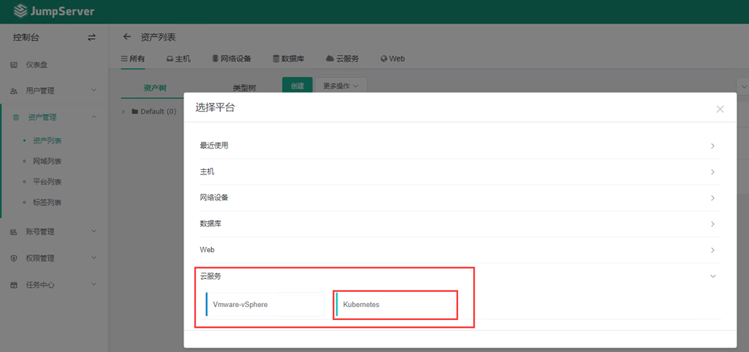Open the 仪表盘 dashboard item

[37, 65]
